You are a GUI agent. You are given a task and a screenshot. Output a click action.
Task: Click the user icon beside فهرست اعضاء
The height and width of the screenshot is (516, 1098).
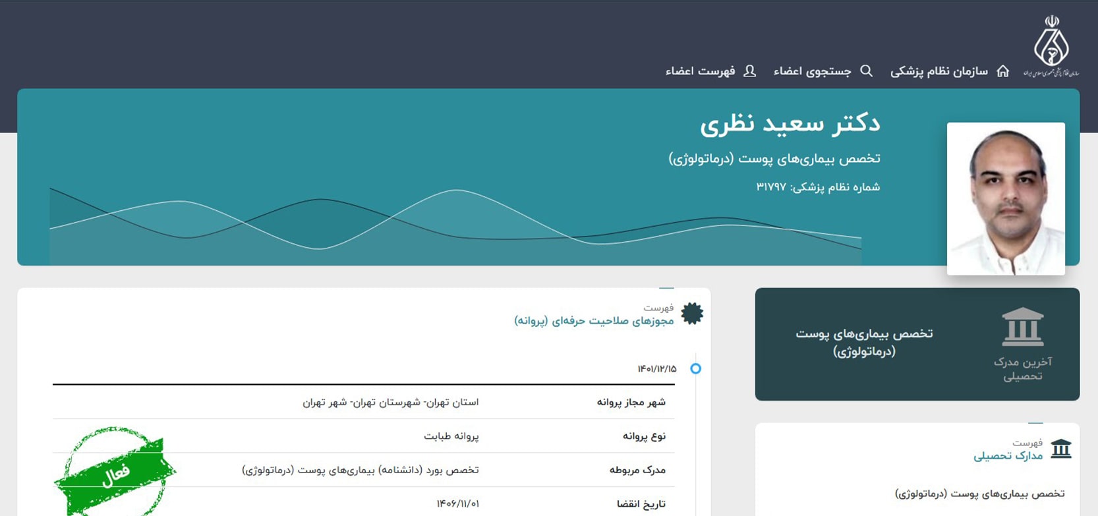[749, 71]
